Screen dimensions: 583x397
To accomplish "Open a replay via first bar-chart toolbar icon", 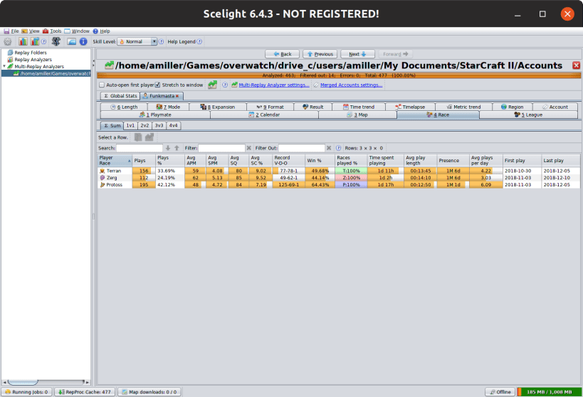I will tap(23, 42).
